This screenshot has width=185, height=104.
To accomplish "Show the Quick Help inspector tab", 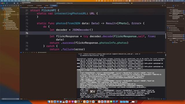I will pos(178,5).
